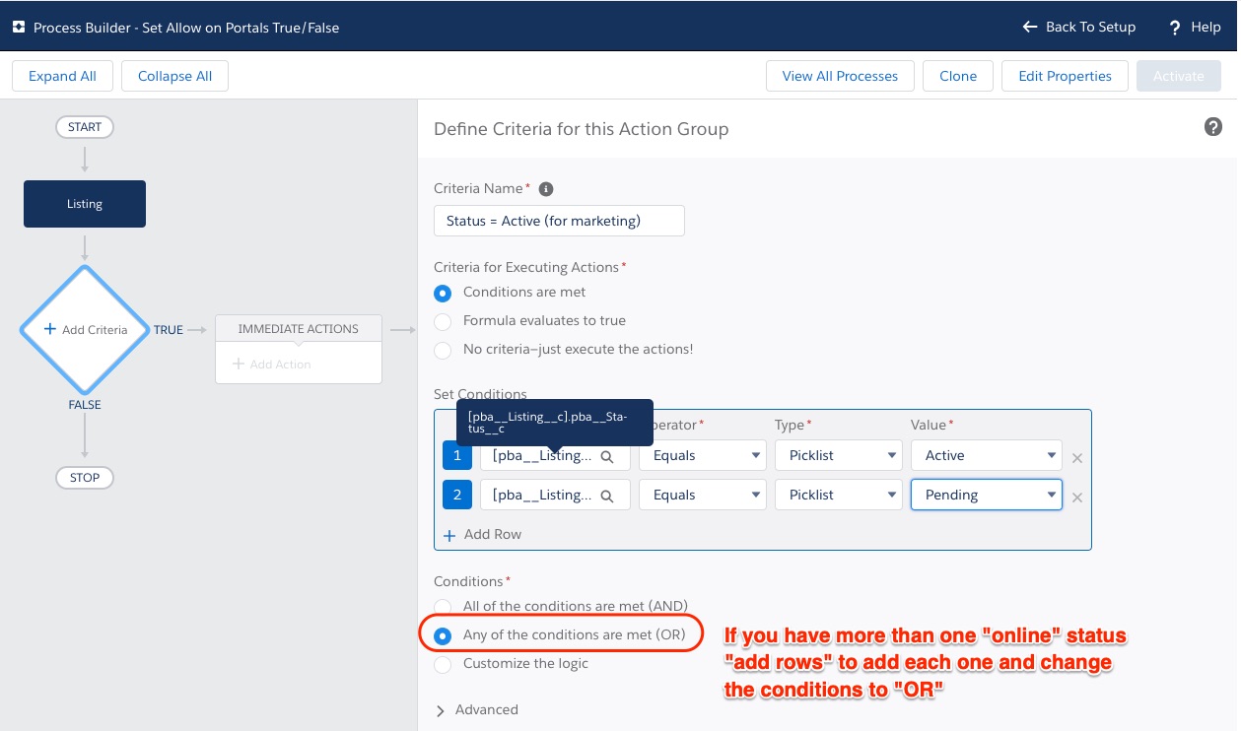
Task: Click the STOP node in the flow
Action: 85,478
